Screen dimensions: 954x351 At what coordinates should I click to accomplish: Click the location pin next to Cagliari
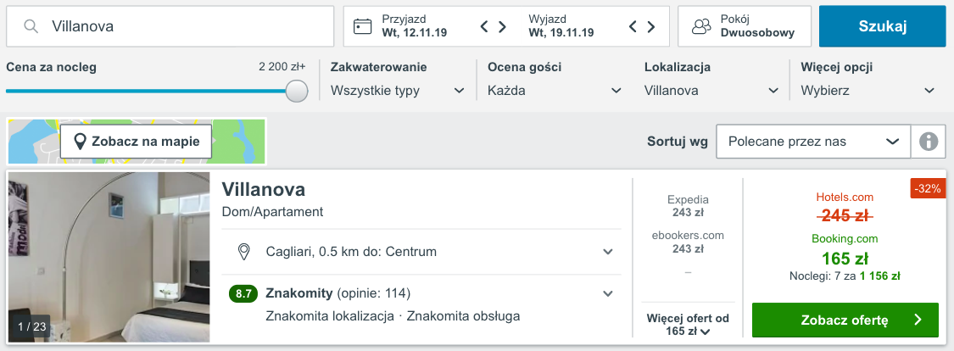coord(244,252)
